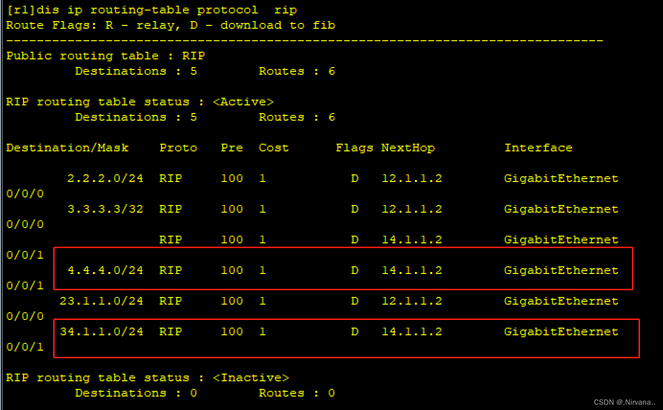Click the 'NextHop' column header
The width and height of the screenshot is (663, 410).
click(408, 148)
